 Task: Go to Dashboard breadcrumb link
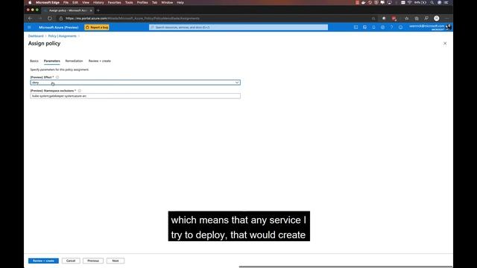(x=36, y=36)
